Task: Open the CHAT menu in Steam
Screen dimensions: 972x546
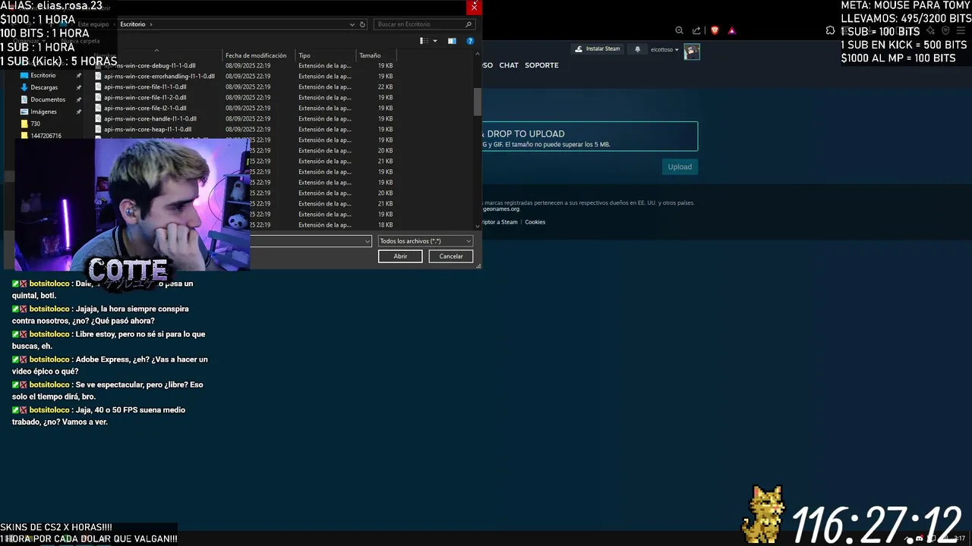Action: pos(509,65)
